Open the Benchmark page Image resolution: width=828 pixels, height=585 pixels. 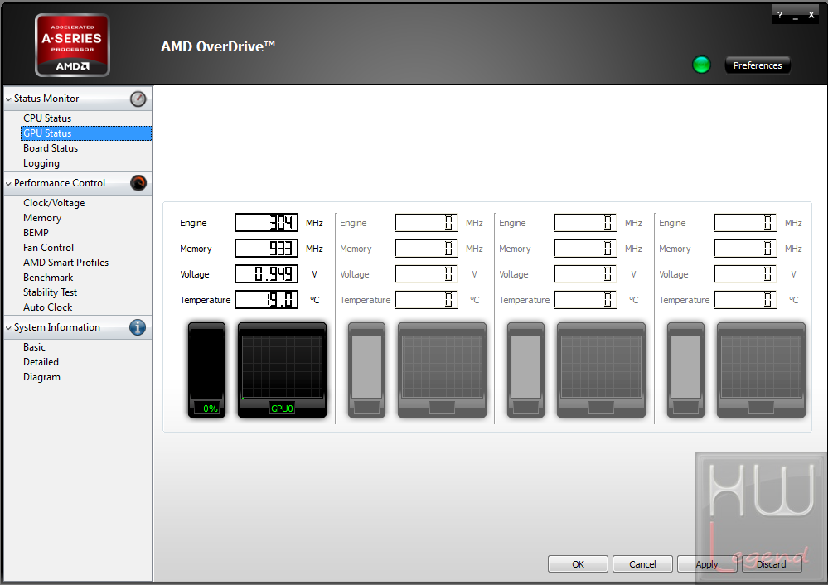click(x=48, y=278)
